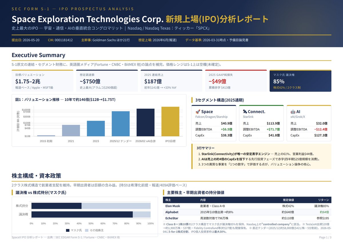The width and height of the screenshot is (343, 242).
Task: Click the 議決権 vs 株式持分(マスク氏) heading
Action: pos(41,193)
